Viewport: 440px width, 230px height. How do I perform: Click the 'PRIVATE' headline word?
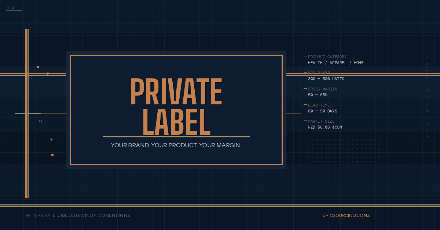tap(176, 92)
